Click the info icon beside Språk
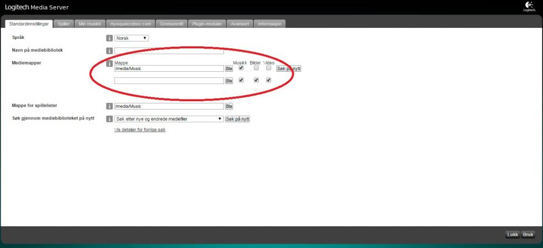Viewport: 543px width, 248px height. (109, 38)
